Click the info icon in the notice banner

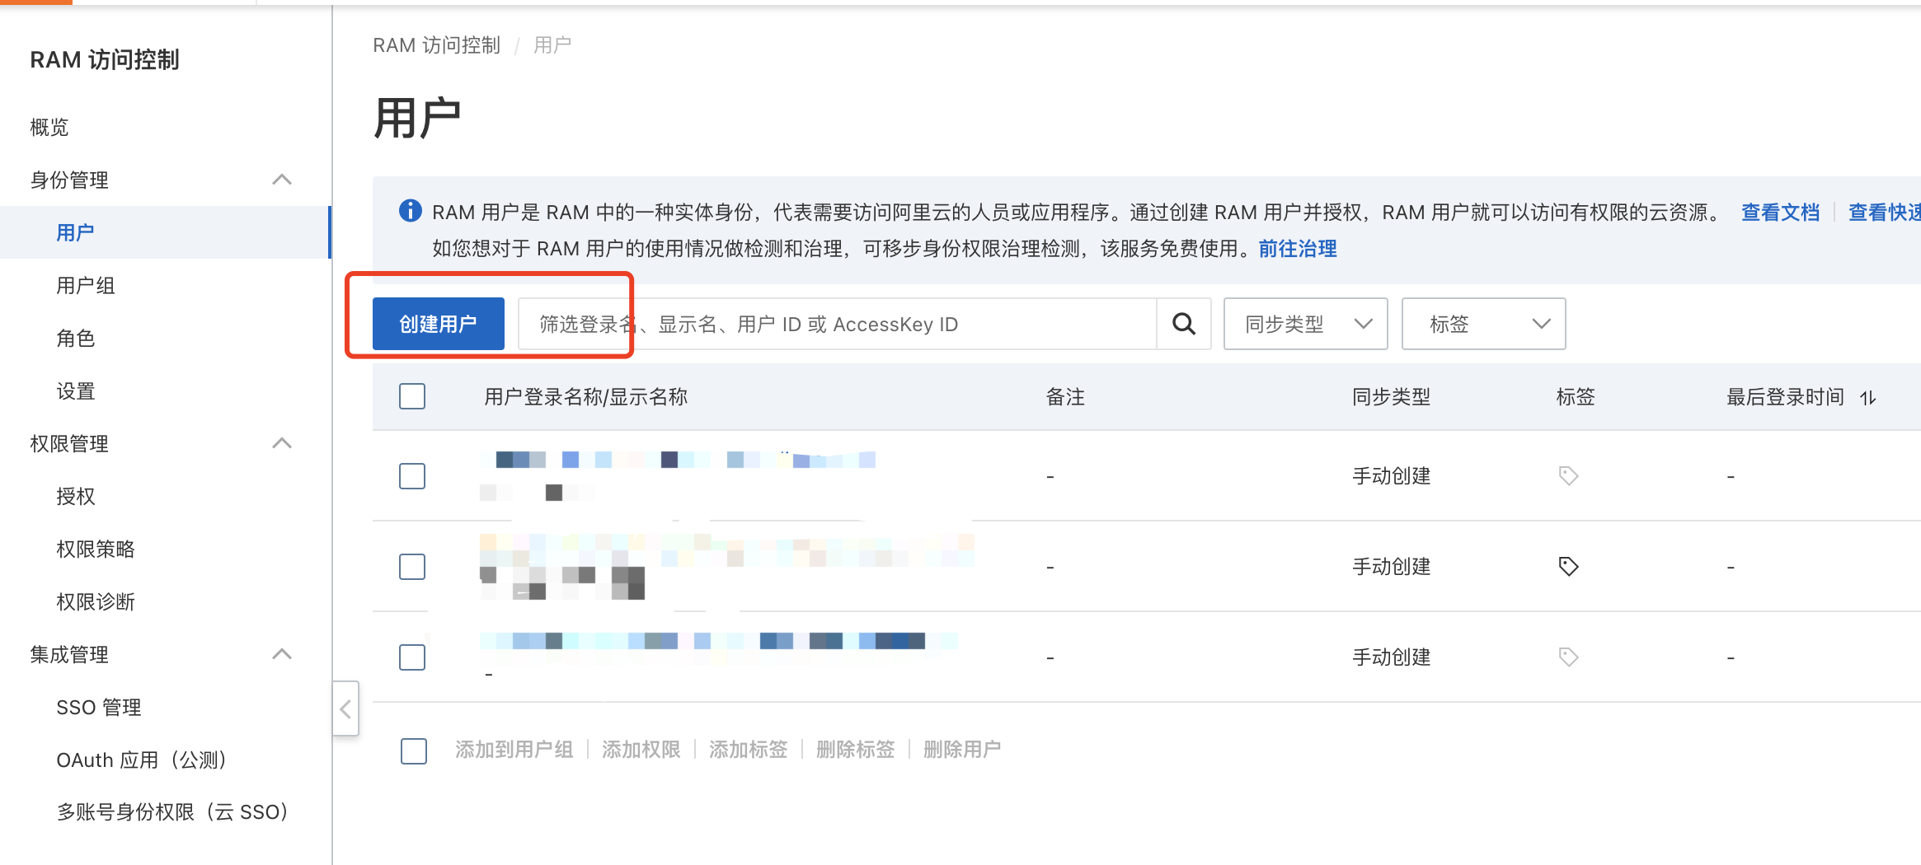tap(410, 212)
